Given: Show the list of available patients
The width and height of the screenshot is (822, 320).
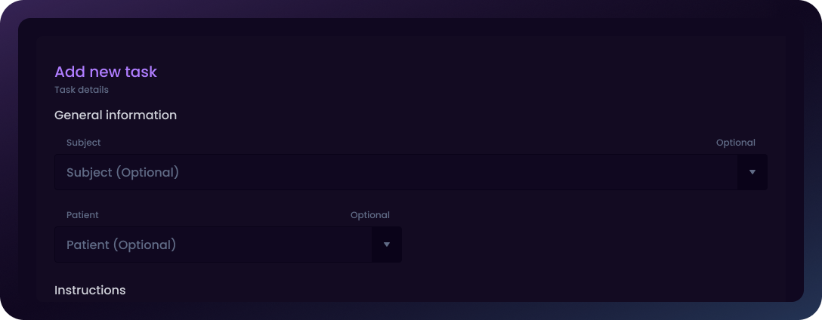Looking at the screenshot, I should 386,245.
